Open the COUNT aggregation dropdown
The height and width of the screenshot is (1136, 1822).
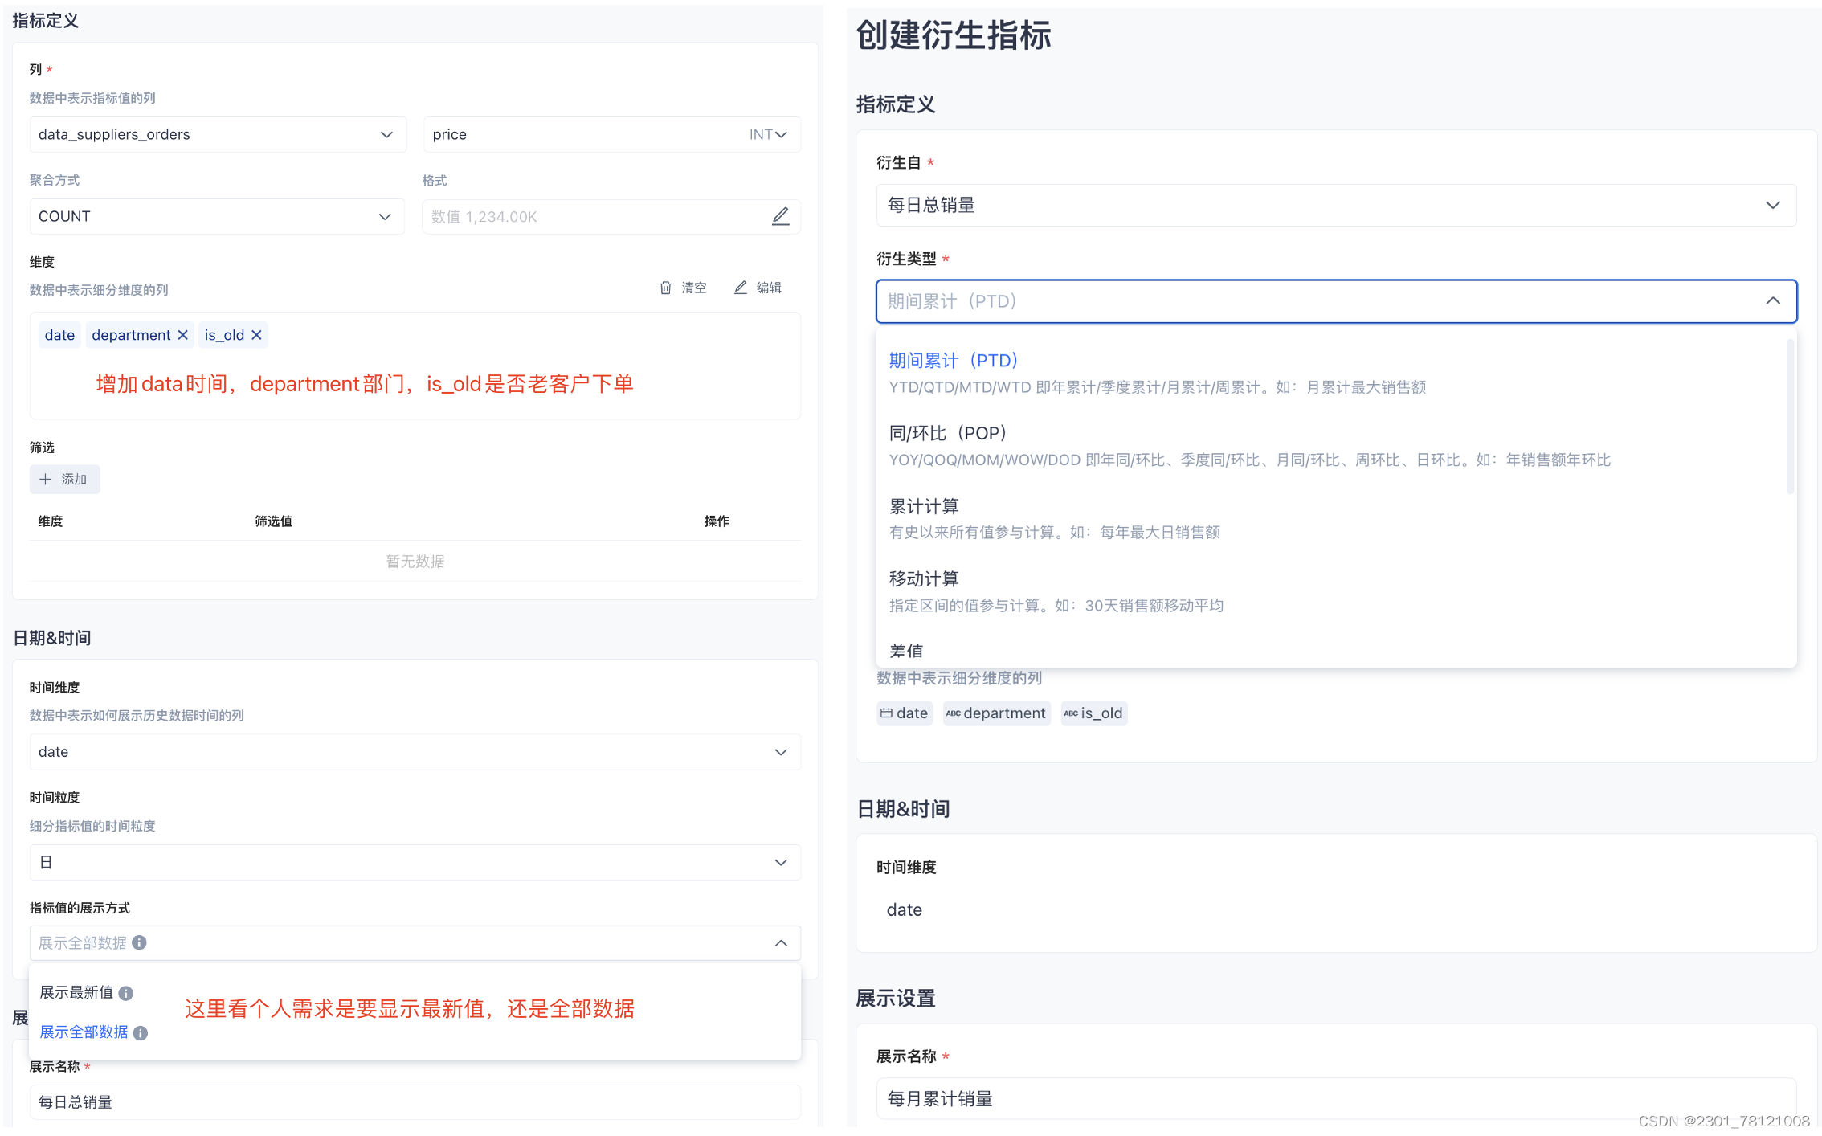[x=217, y=216]
